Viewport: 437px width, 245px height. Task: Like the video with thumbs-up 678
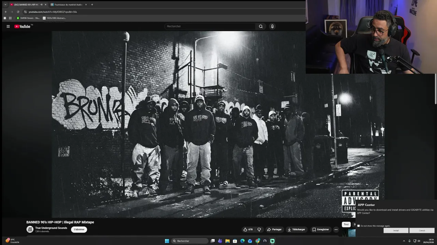tap(248, 229)
